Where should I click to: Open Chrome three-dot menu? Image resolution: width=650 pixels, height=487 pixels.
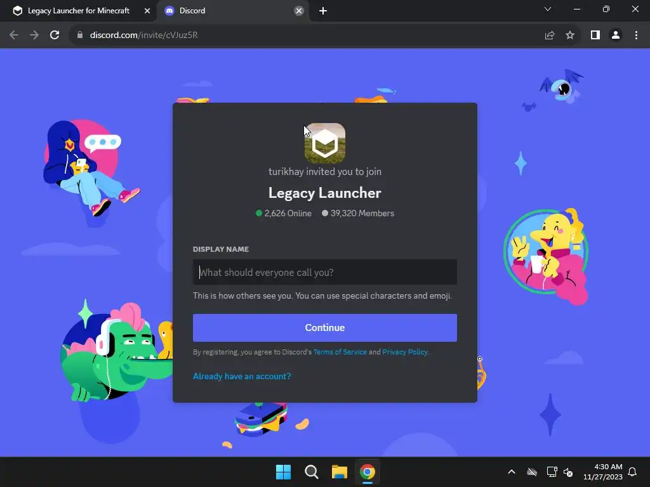(636, 36)
